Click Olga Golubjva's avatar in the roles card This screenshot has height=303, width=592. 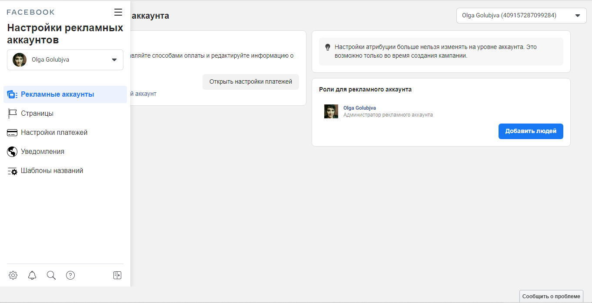tap(331, 111)
